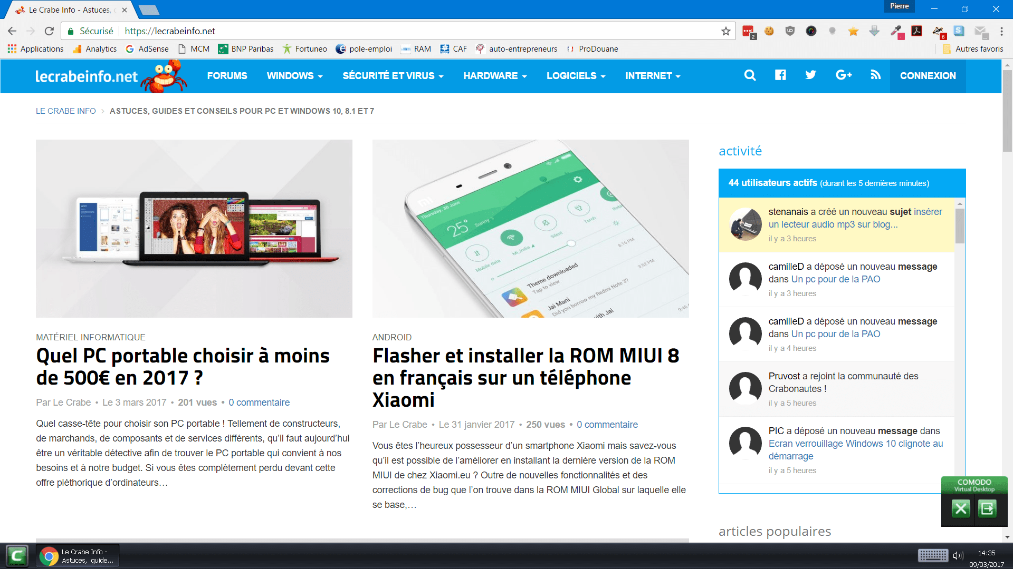This screenshot has height=569, width=1013.
Task: Open the Comodo C start button in taskbar
Action: 17,555
